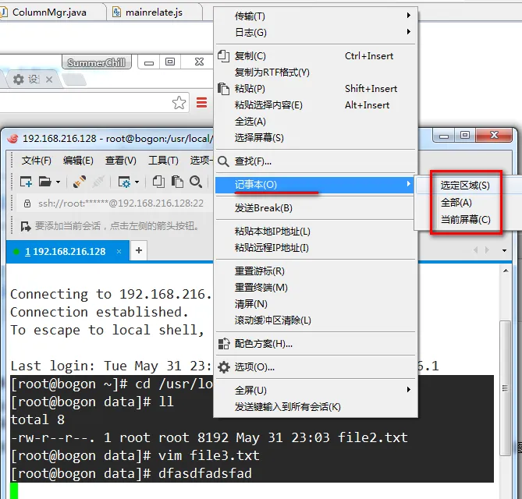Click the vim file3.txt command line
Viewport: 522px width, 499px height.
pos(135,455)
